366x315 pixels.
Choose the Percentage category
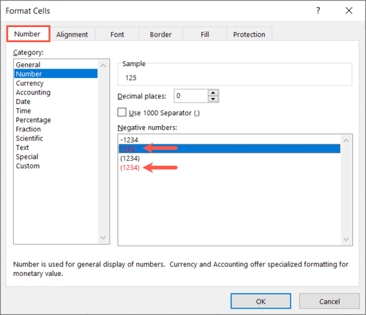(56, 120)
